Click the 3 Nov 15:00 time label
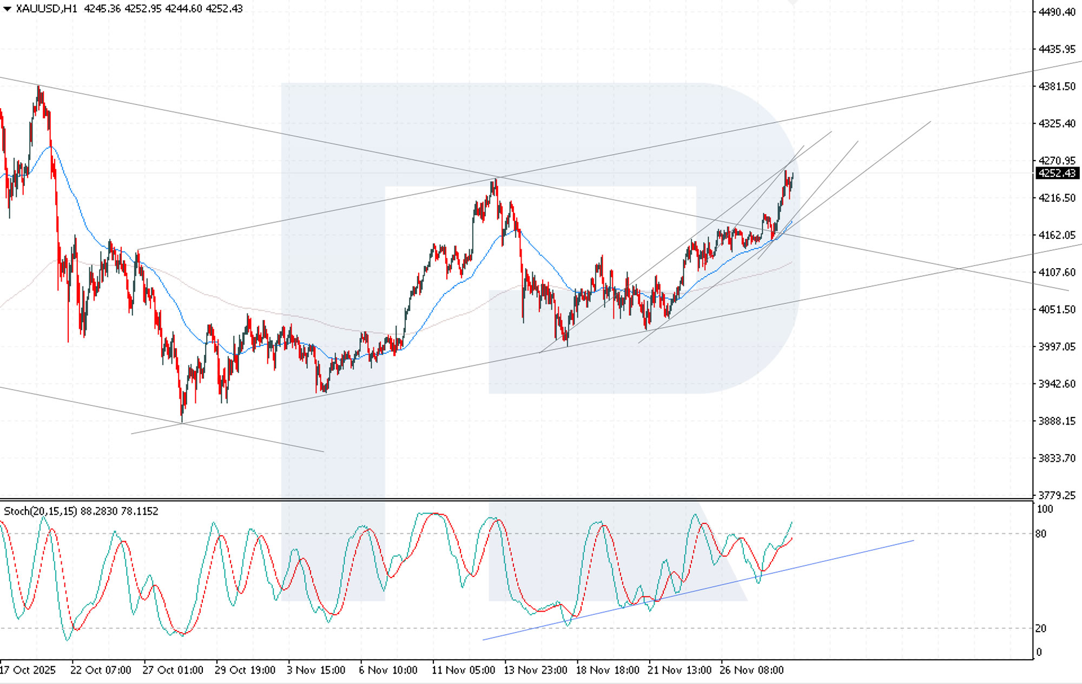The height and width of the screenshot is (684, 1082). coord(316,670)
